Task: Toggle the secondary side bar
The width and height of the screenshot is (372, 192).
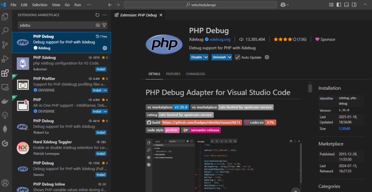Action: (354, 5)
